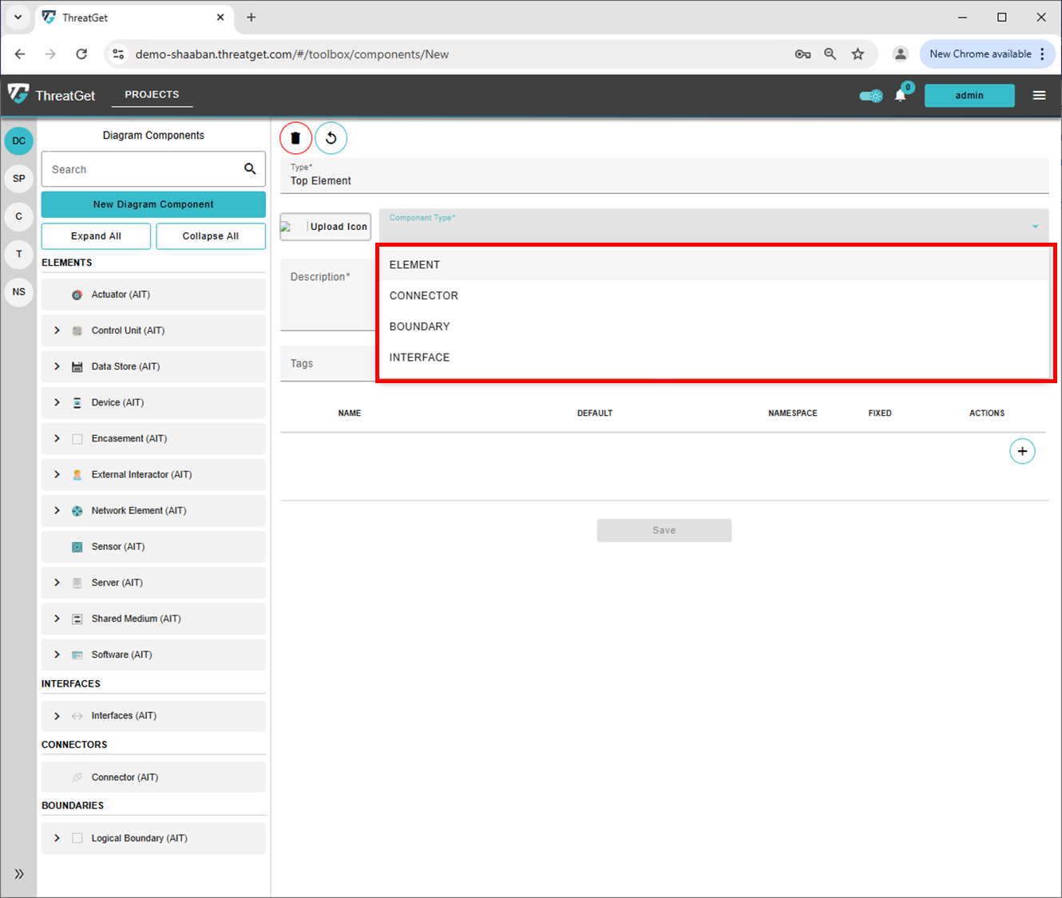Focus the Search input field
Image resolution: width=1062 pixels, height=898 pixels.
click(144, 169)
